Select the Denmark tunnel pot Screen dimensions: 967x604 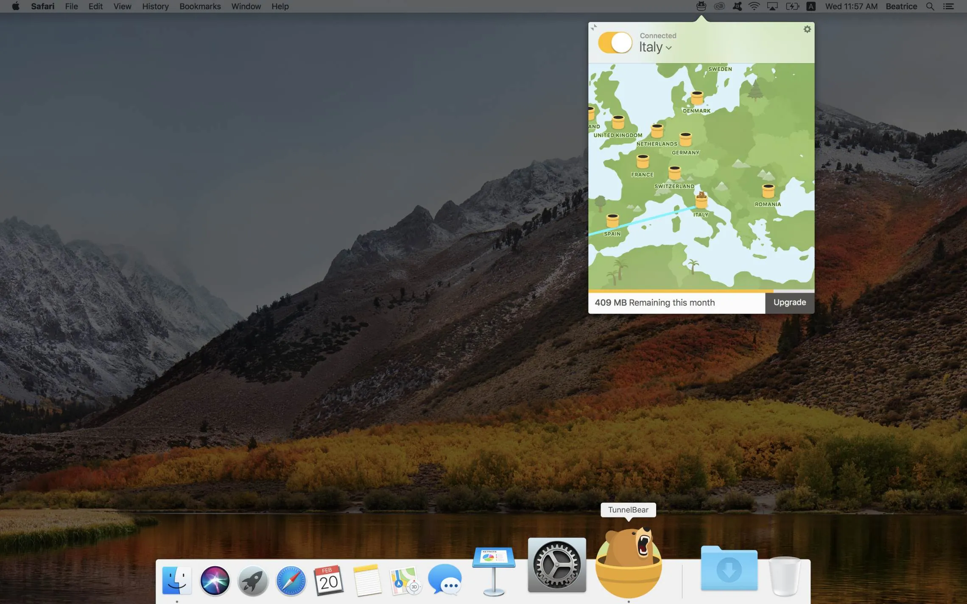697,98
